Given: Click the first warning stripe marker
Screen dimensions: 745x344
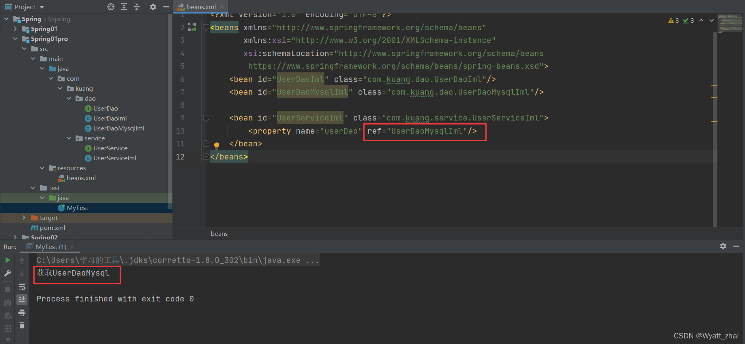Looking at the screenshot, I should tap(714, 86).
